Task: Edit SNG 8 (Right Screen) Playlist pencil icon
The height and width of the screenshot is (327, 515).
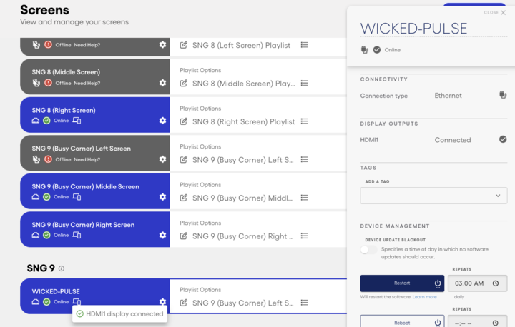Action: tap(184, 121)
